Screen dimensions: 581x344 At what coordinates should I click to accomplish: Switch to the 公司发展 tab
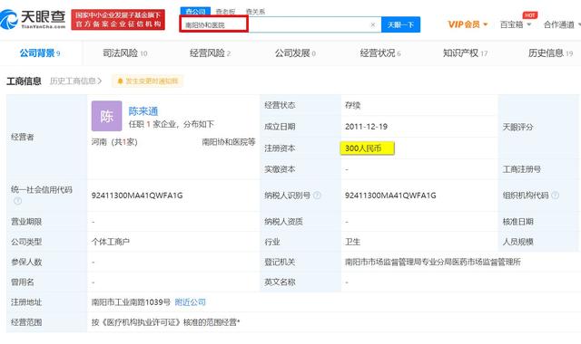point(295,53)
